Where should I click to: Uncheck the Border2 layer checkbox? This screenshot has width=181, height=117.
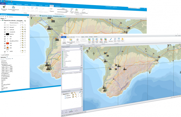[x=5, y=27]
